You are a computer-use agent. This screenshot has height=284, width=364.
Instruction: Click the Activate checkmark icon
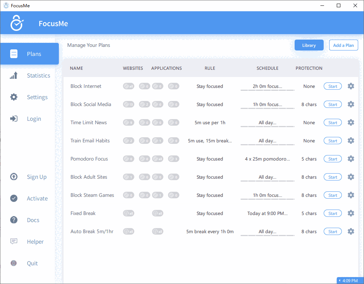(14, 198)
